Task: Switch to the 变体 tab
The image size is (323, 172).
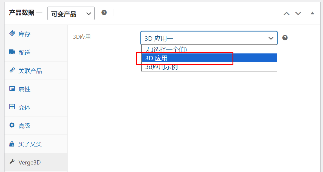Action: tap(36, 107)
